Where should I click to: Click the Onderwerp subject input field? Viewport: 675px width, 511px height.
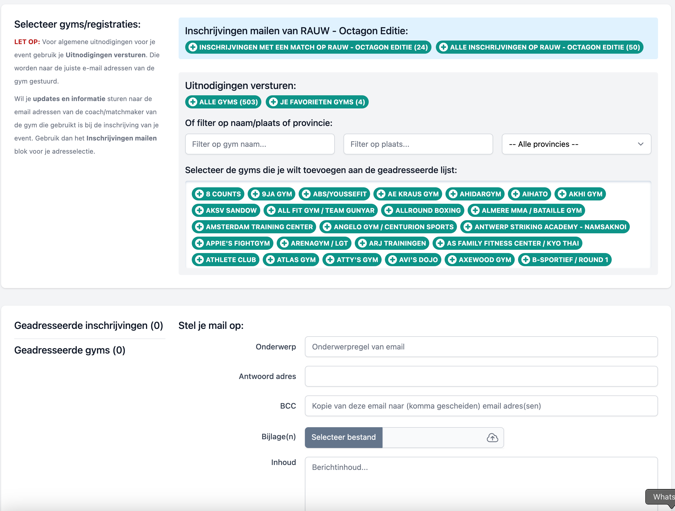click(481, 347)
